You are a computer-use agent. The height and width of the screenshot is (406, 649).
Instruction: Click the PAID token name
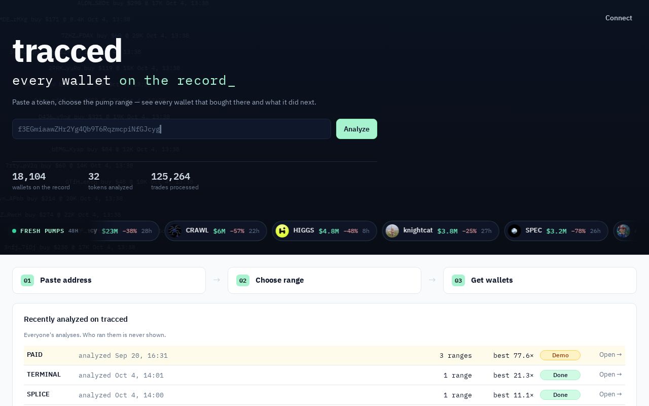(34, 355)
